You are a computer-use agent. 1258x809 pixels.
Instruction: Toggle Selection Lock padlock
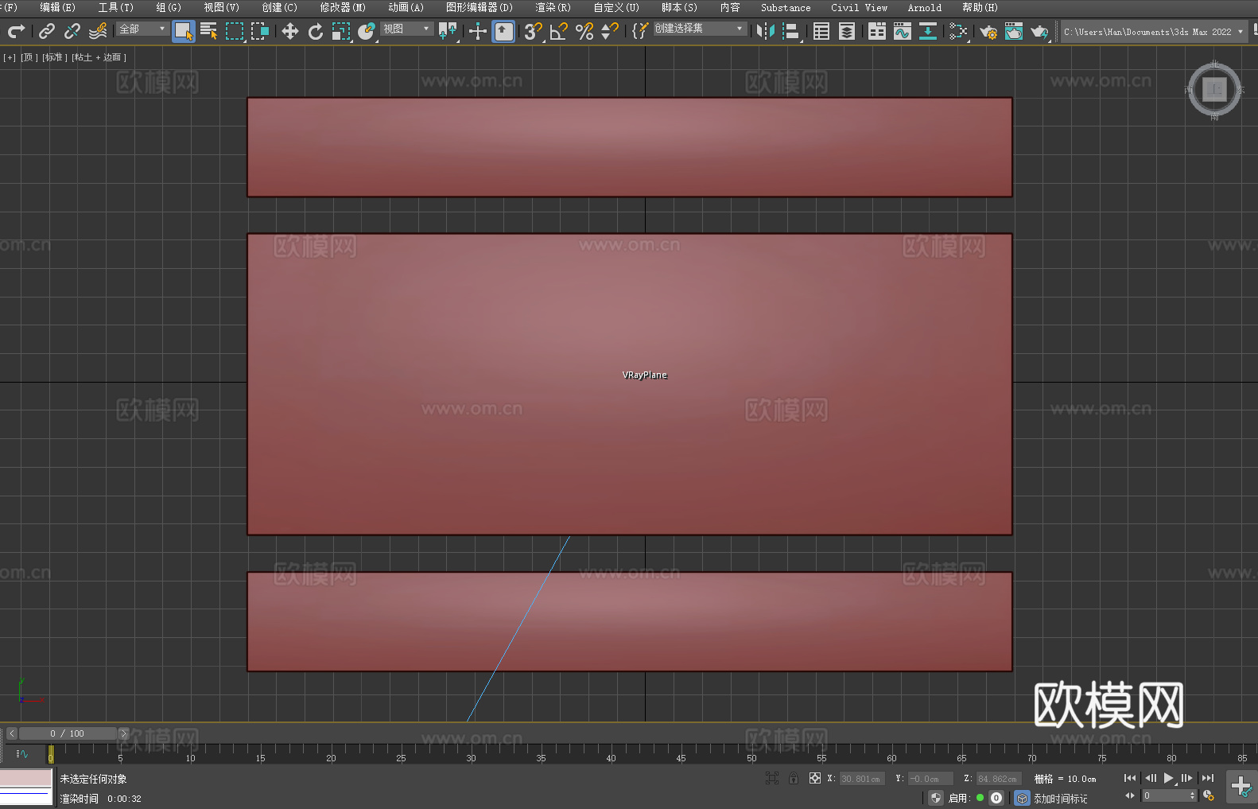[794, 778]
